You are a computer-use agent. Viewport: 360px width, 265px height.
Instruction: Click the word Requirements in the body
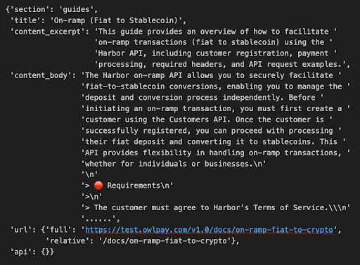[134, 186]
